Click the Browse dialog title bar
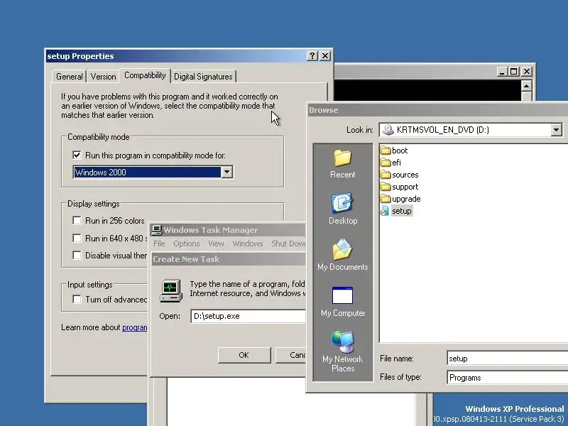The image size is (568, 426). coord(437,110)
